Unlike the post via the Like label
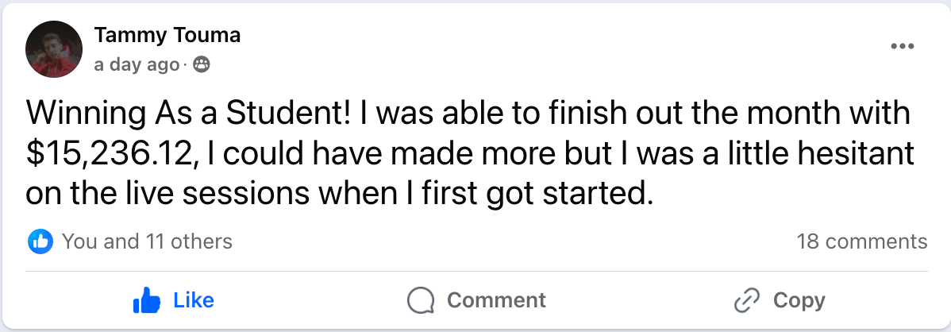This screenshot has width=951, height=332. [x=193, y=300]
